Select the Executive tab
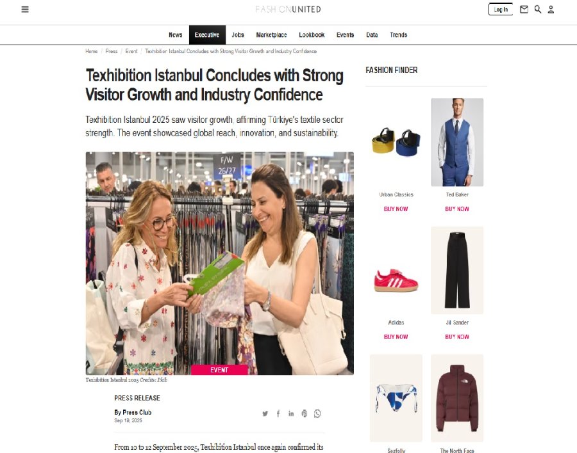 click(x=207, y=35)
